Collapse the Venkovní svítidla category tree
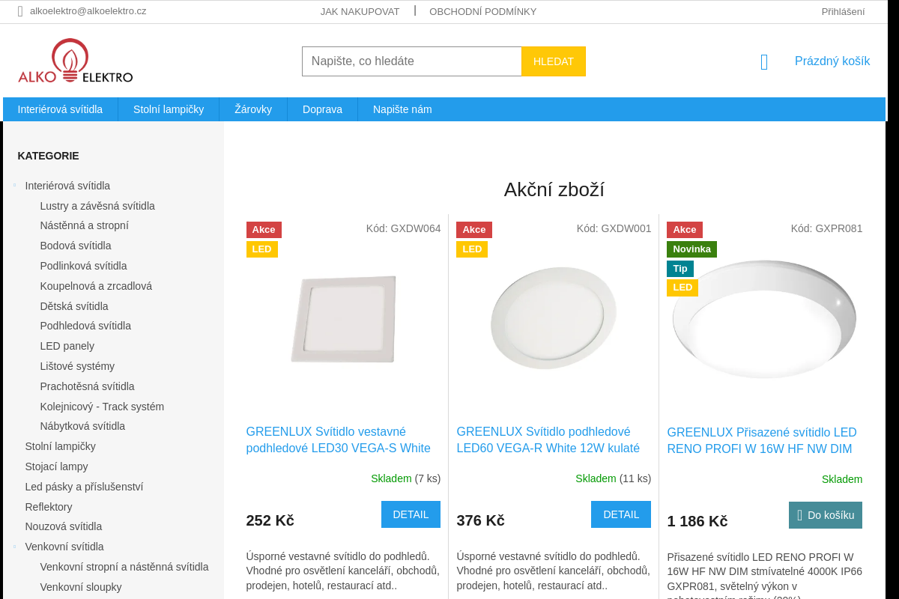The image size is (899, 599). click(14, 547)
